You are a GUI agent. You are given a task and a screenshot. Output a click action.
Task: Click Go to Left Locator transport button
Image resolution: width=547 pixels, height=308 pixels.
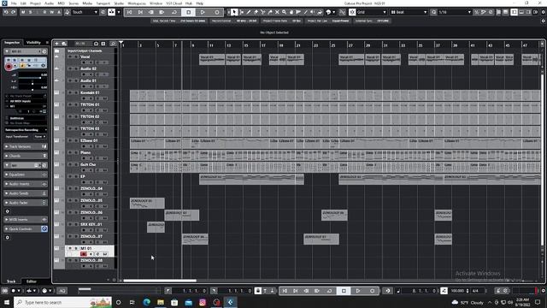[129, 12]
